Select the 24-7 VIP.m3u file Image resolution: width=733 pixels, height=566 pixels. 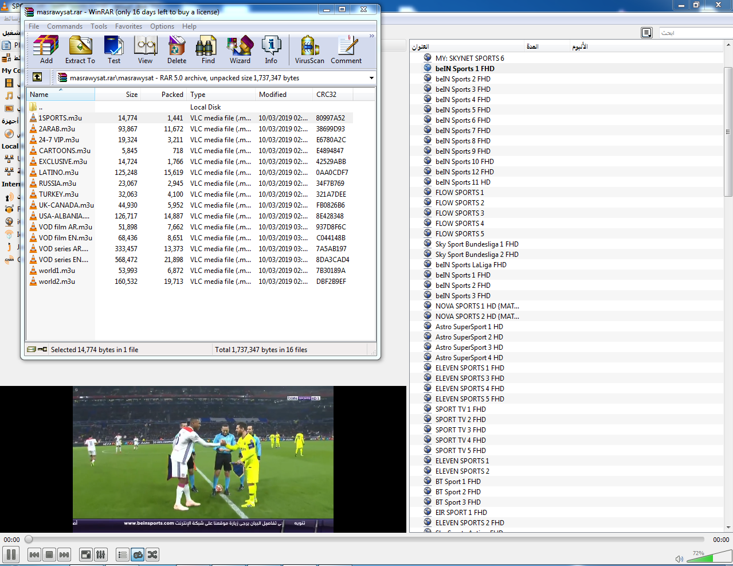(59, 140)
